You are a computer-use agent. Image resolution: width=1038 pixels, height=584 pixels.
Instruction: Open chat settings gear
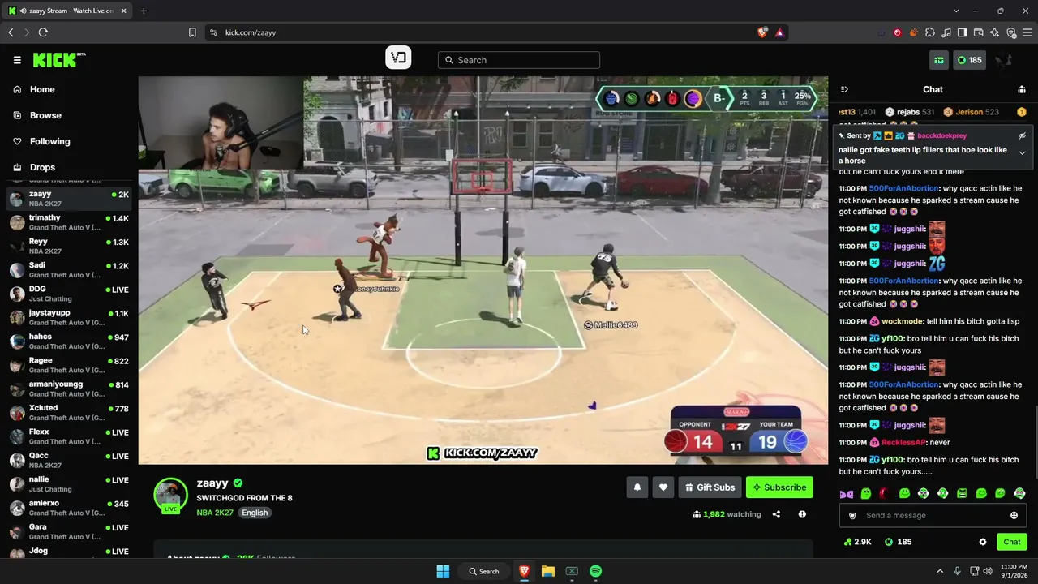983,542
